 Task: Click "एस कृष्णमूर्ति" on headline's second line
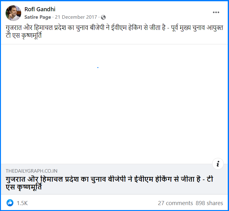(x=24, y=187)
